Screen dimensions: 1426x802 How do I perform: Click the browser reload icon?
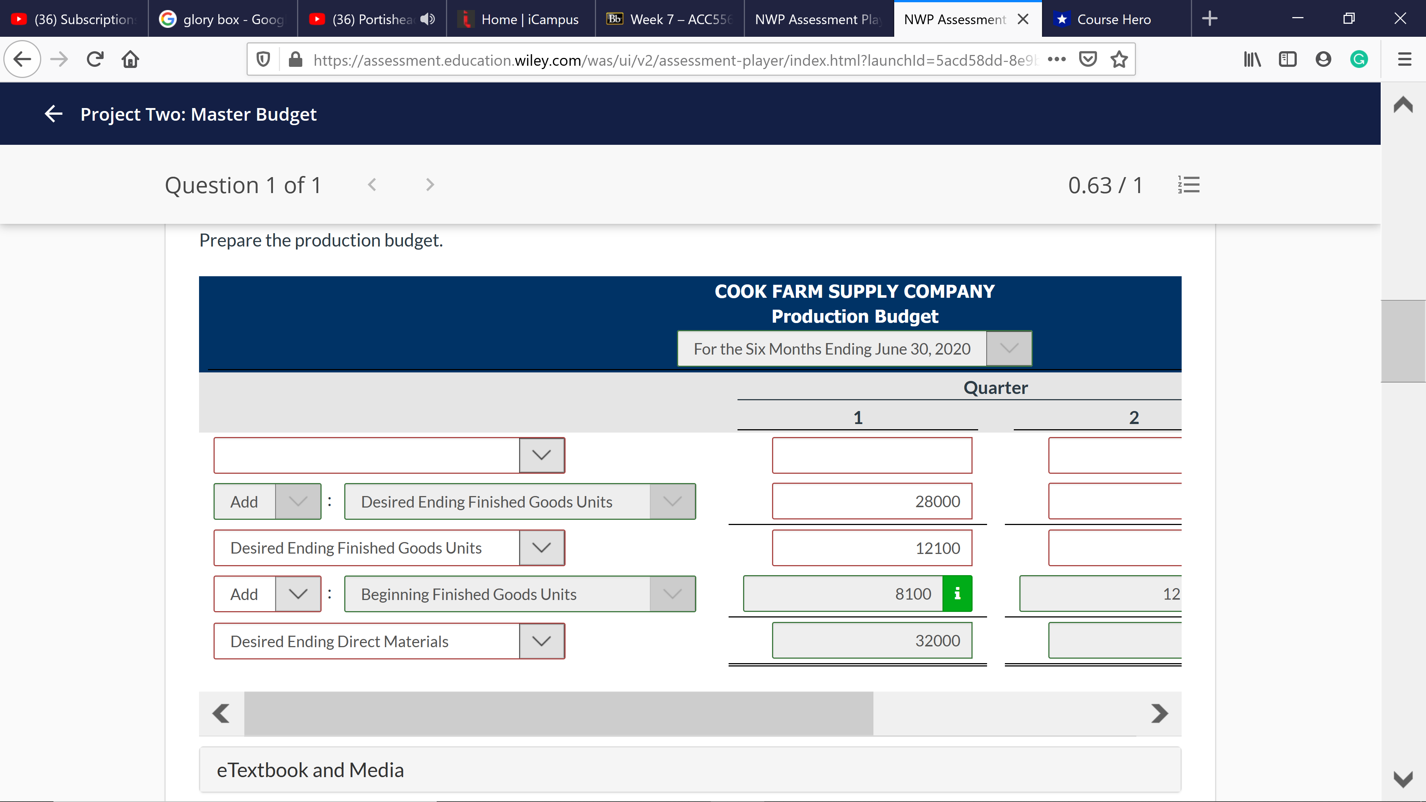(x=95, y=59)
